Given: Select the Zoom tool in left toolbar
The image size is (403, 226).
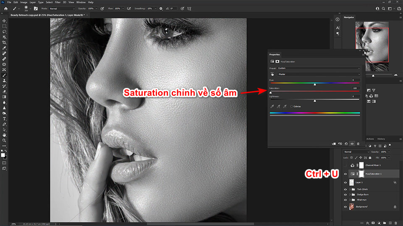Looking at the screenshot, I should coord(4,141).
